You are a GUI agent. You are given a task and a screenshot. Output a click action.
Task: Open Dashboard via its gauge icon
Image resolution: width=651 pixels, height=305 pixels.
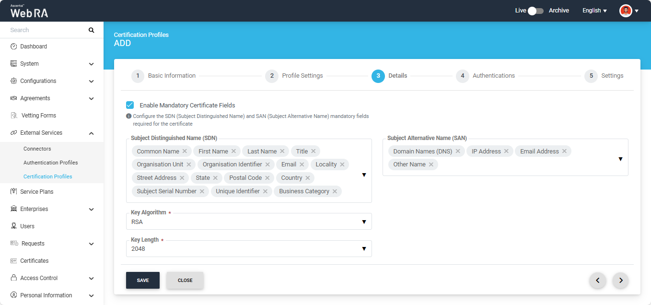click(x=13, y=47)
